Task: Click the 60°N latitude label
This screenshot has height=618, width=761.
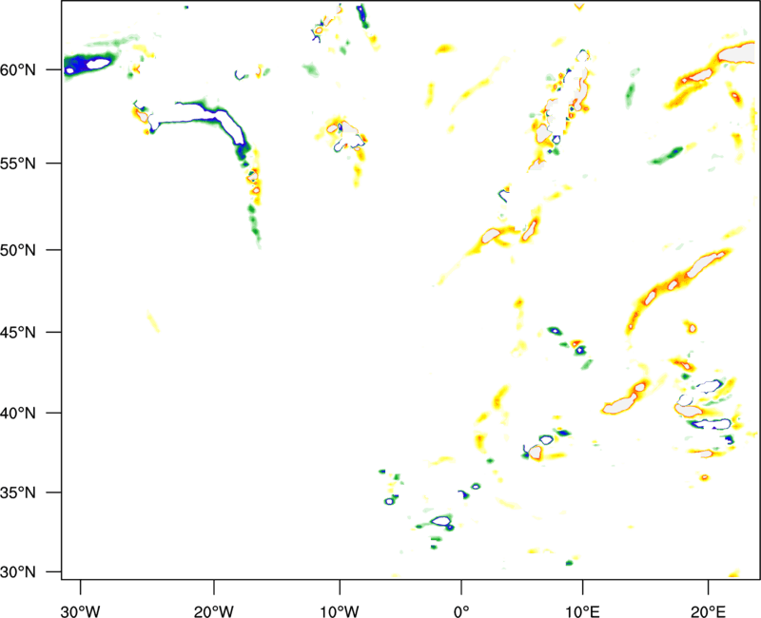Action: tap(18, 69)
